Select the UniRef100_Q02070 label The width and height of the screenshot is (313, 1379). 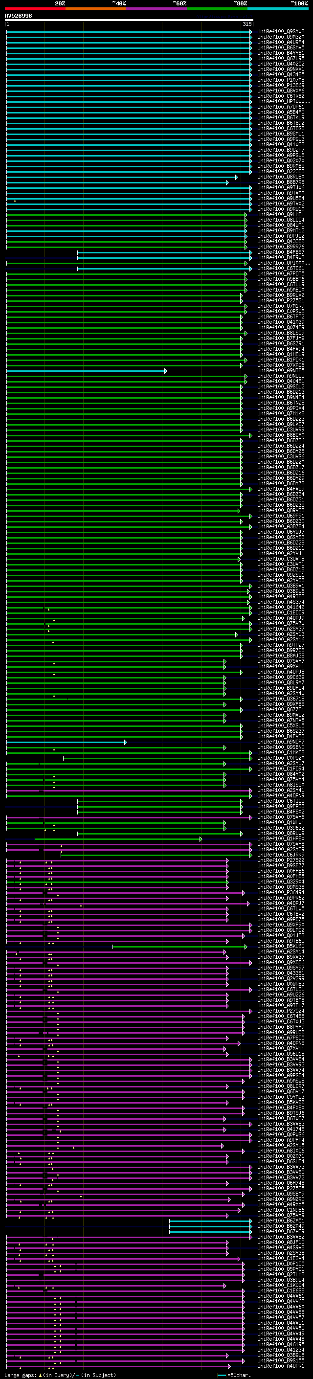tap(281, 160)
